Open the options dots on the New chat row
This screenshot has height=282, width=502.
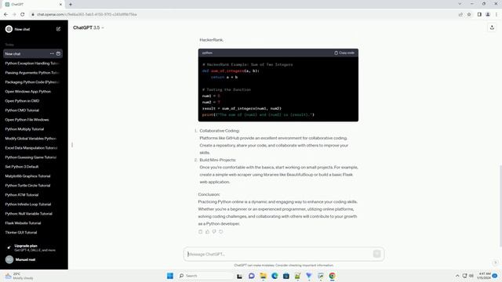point(52,54)
